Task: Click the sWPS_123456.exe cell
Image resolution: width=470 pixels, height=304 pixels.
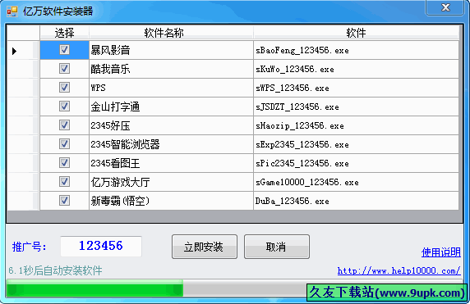Action: [x=356, y=88]
